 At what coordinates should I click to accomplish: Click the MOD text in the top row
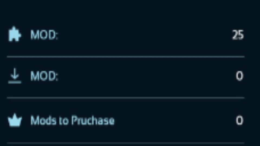(x=44, y=35)
